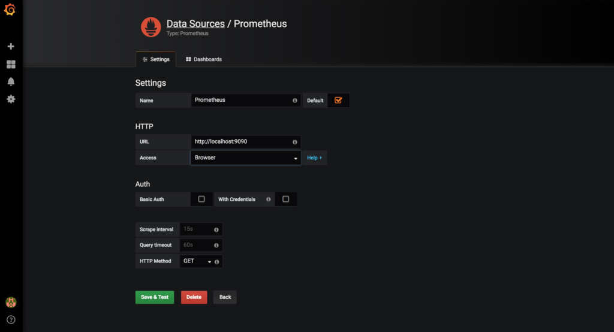
Task: Show info tooltip for URL field
Action: [x=295, y=142]
